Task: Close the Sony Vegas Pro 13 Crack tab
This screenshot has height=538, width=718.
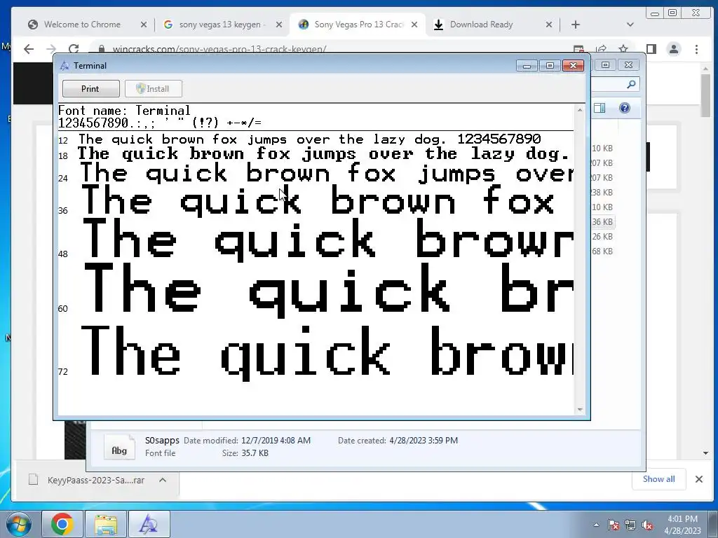Action: [414, 25]
